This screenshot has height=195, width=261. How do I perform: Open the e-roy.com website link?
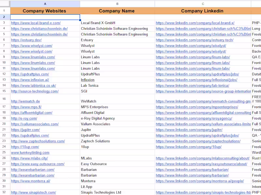(x=24, y=118)
